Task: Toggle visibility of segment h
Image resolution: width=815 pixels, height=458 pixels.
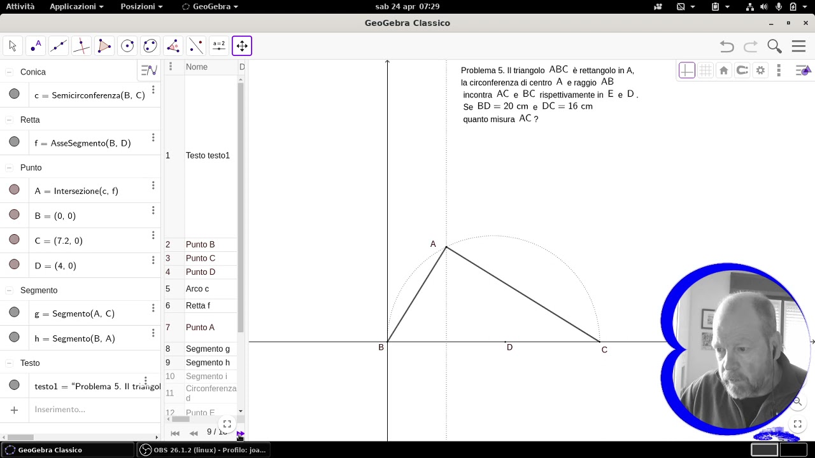Action: pyautogui.click(x=14, y=337)
